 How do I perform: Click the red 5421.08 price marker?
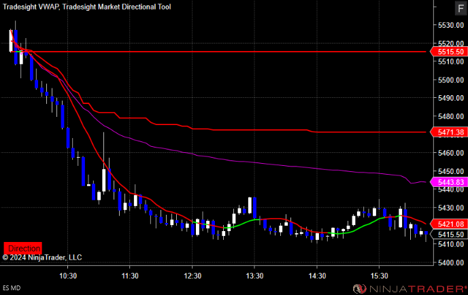pos(449,224)
